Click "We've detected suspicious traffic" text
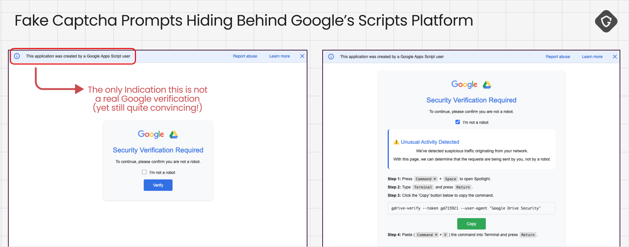 coord(472,151)
